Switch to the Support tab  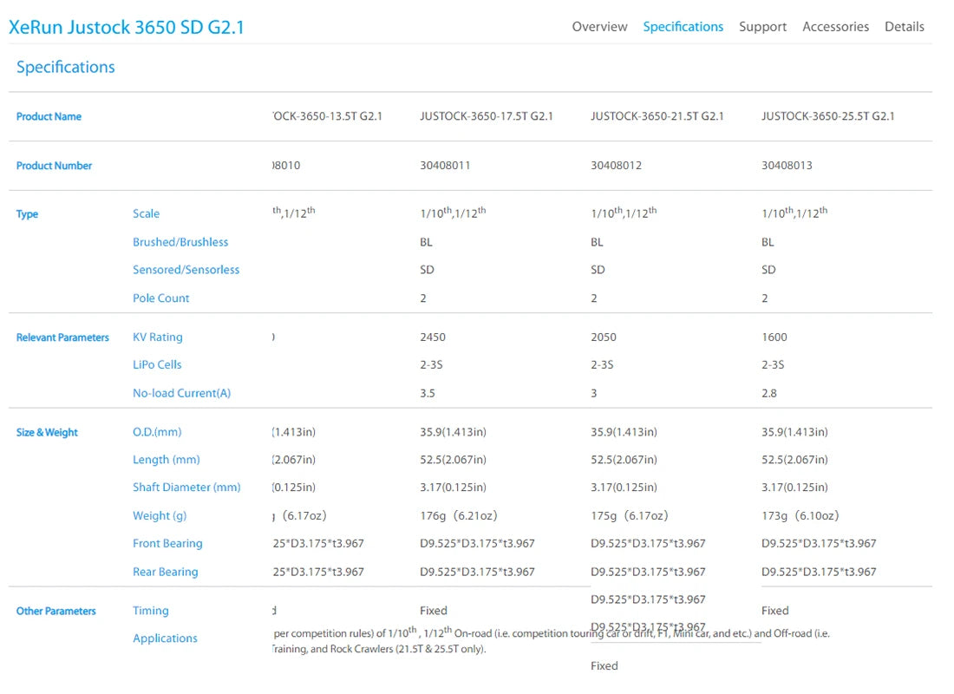[762, 27]
